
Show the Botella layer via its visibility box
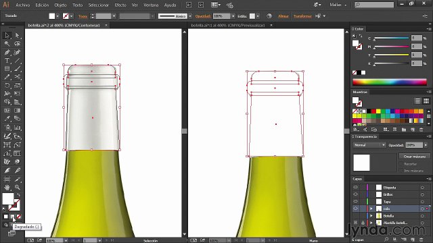(x=355, y=216)
